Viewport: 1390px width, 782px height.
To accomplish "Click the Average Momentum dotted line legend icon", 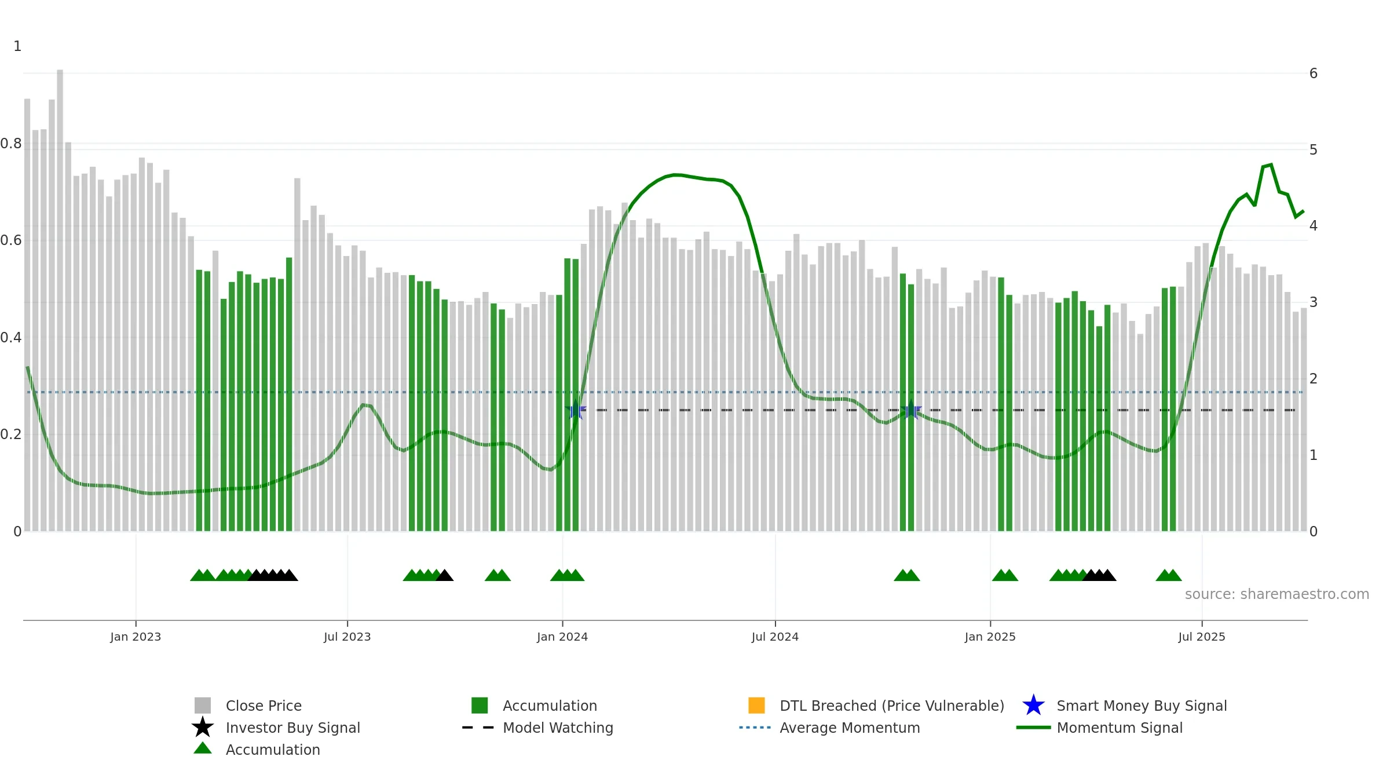I will coord(755,728).
